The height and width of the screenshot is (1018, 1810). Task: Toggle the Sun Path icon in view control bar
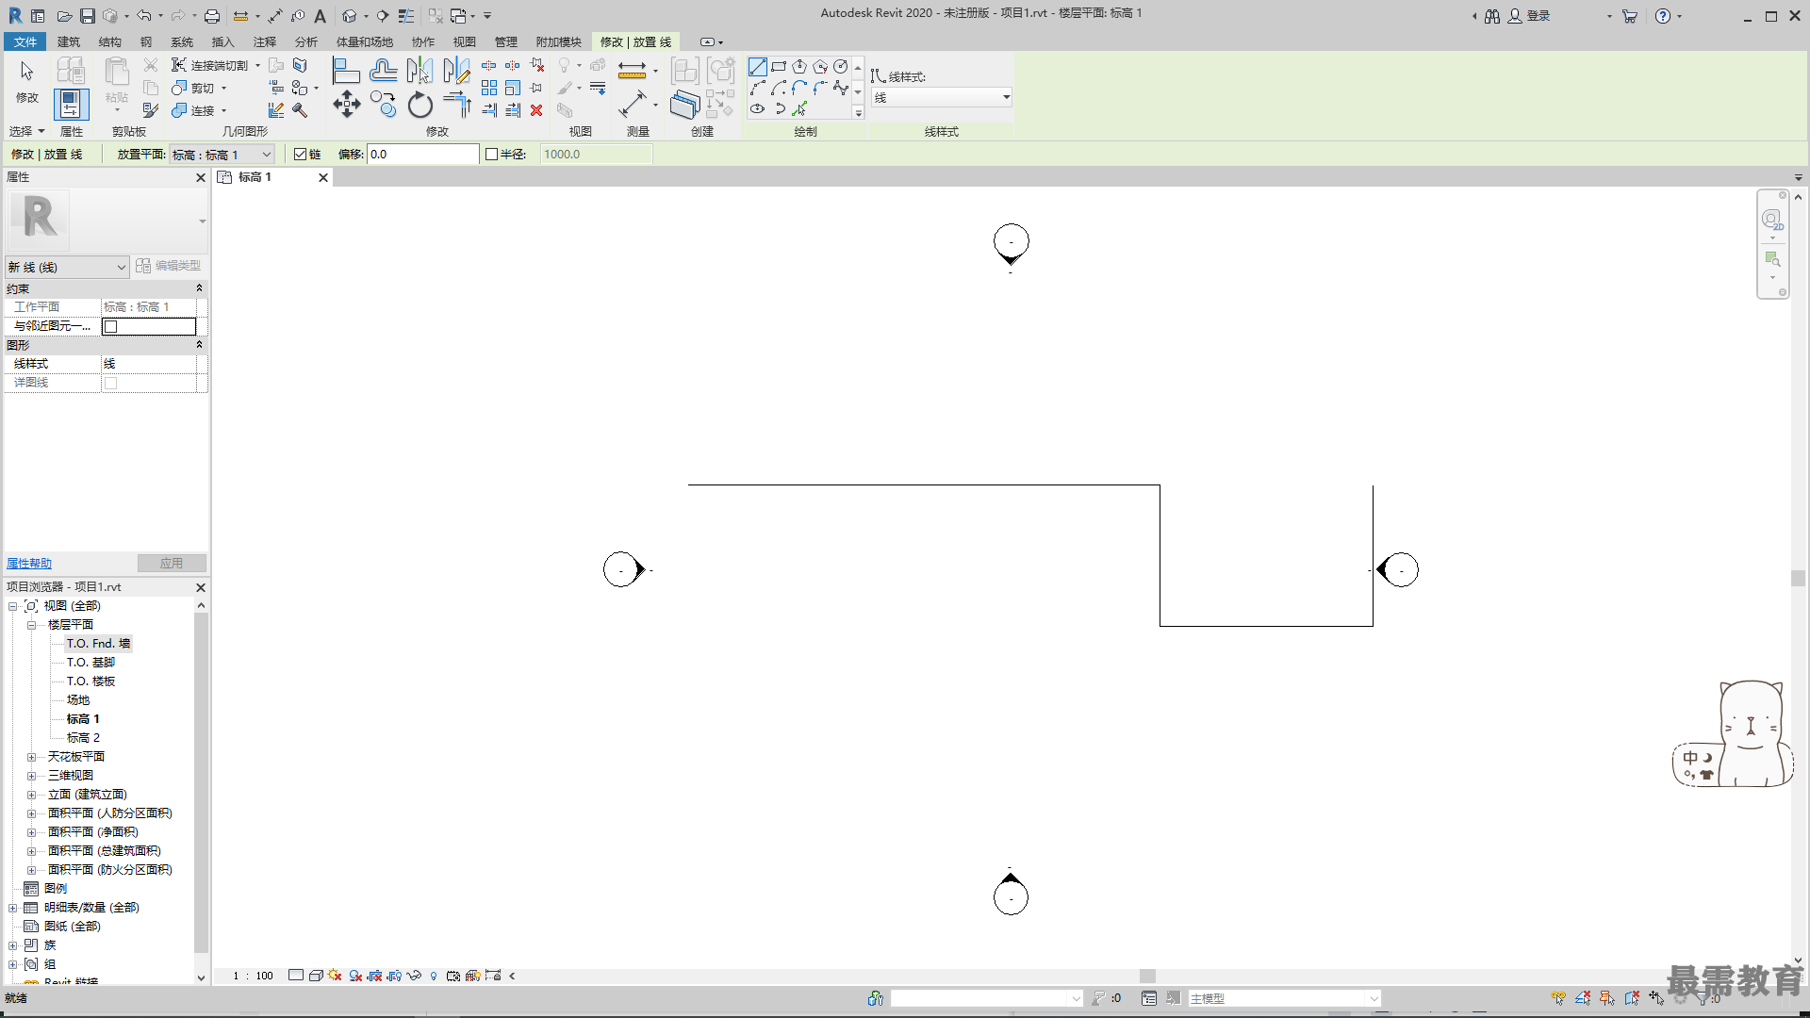[336, 976]
